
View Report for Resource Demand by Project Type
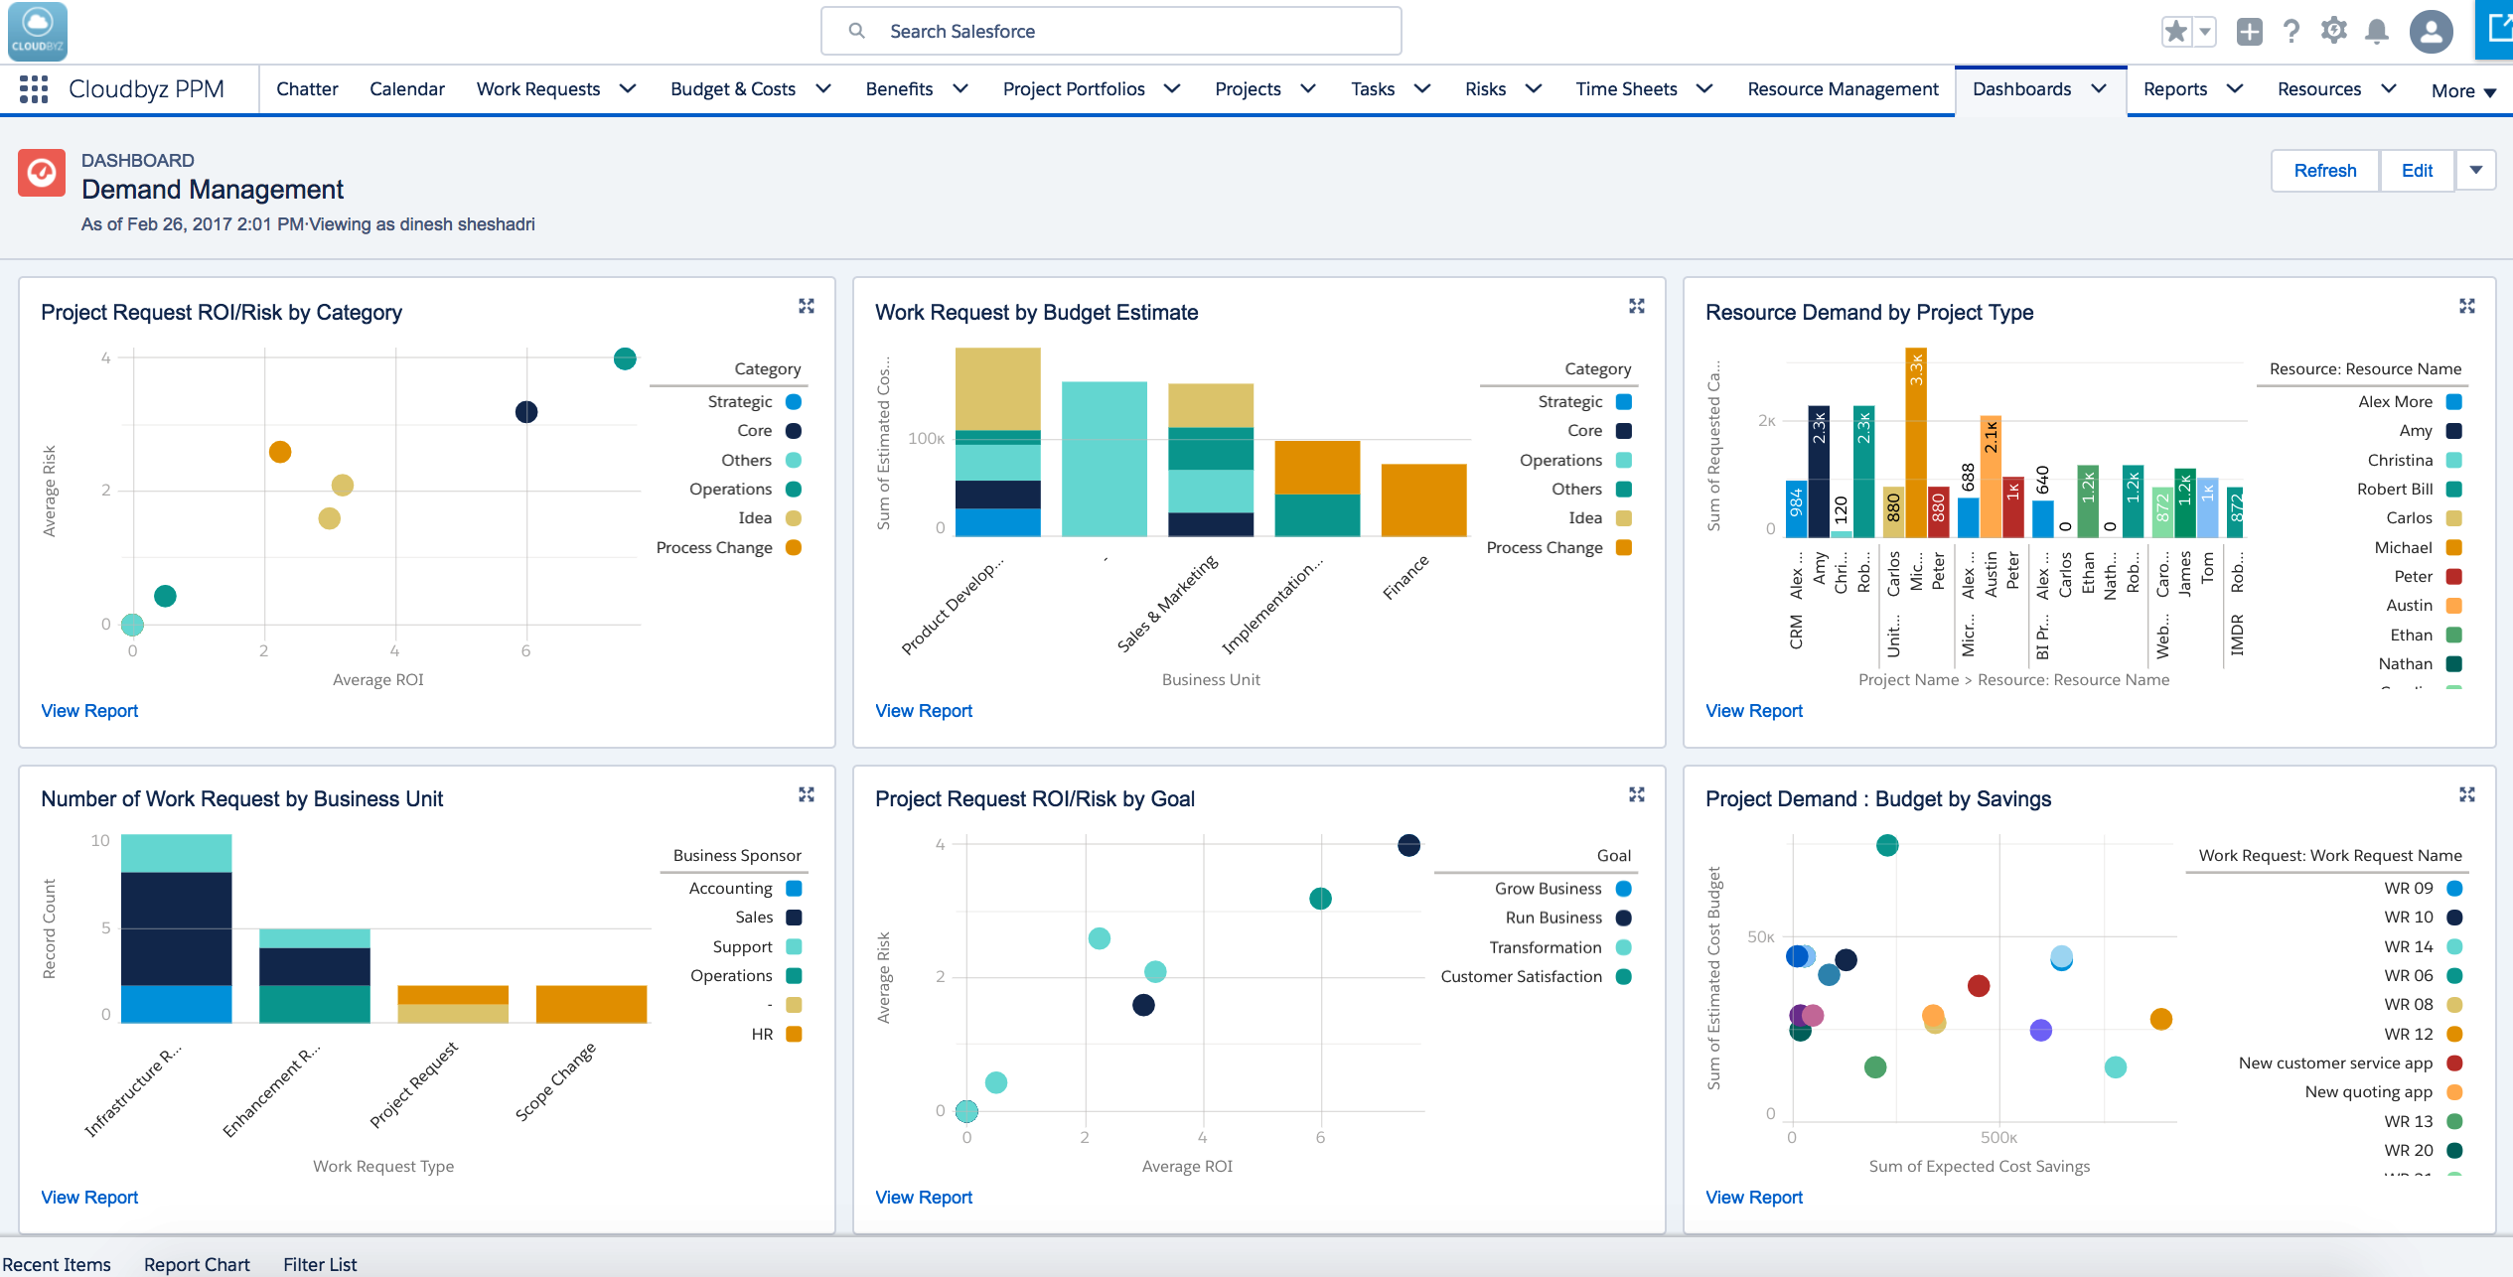pos(1754,711)
